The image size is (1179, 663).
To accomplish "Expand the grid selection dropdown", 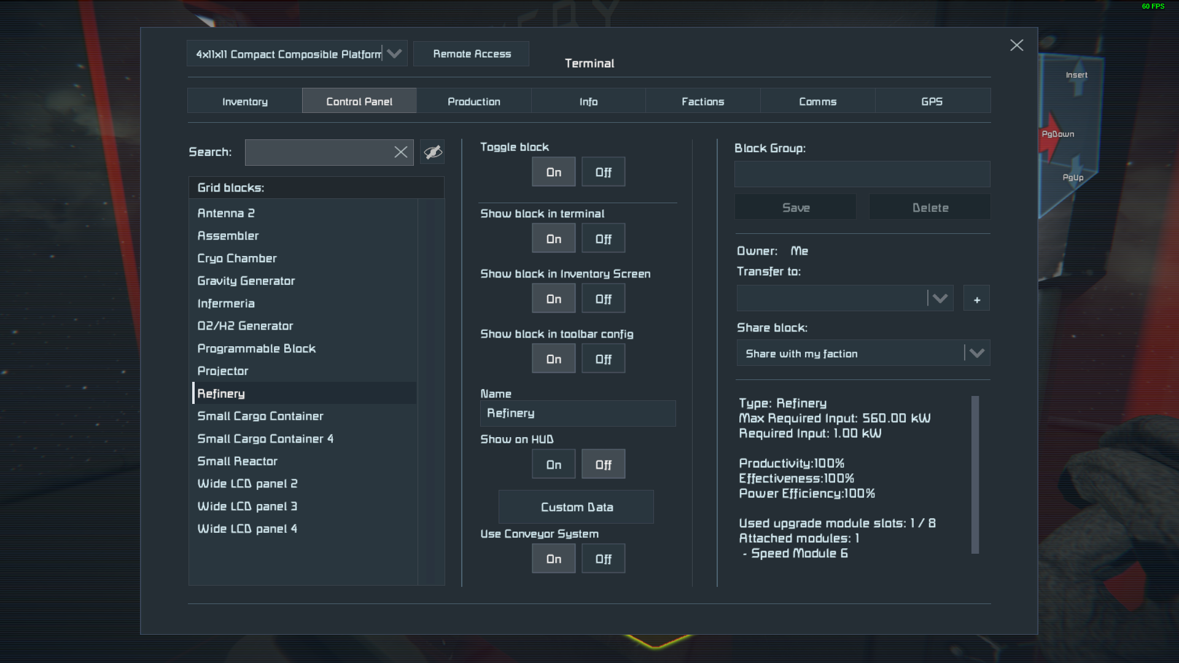I will [x=394, y=54].
